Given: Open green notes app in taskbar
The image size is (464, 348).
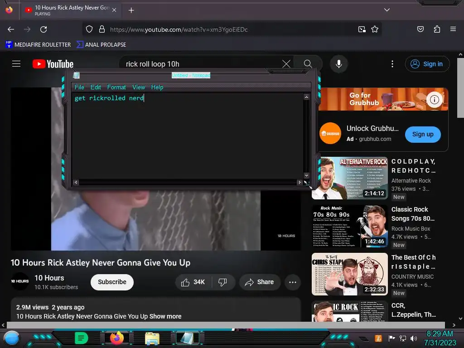Looking at the screenshot, I should [x=82, y=338].
